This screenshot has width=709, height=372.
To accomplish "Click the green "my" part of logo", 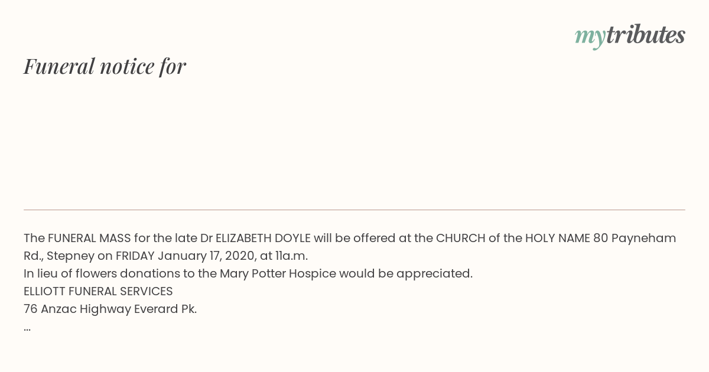I will 590,37.
